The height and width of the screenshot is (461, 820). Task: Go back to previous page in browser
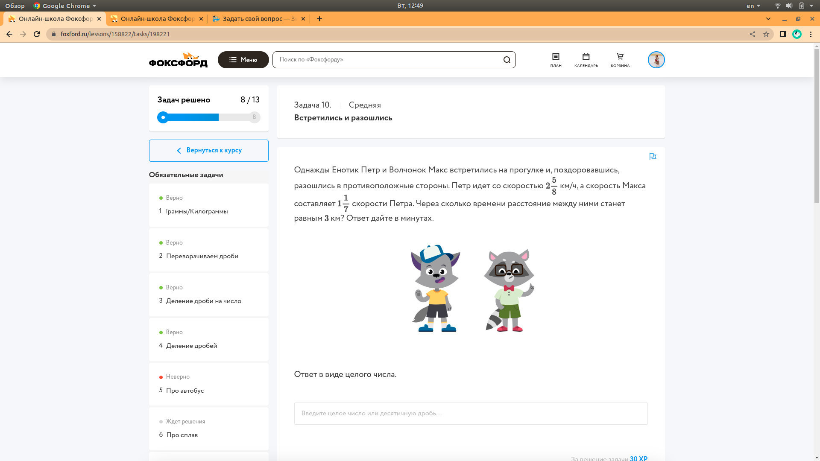[9, 34]
